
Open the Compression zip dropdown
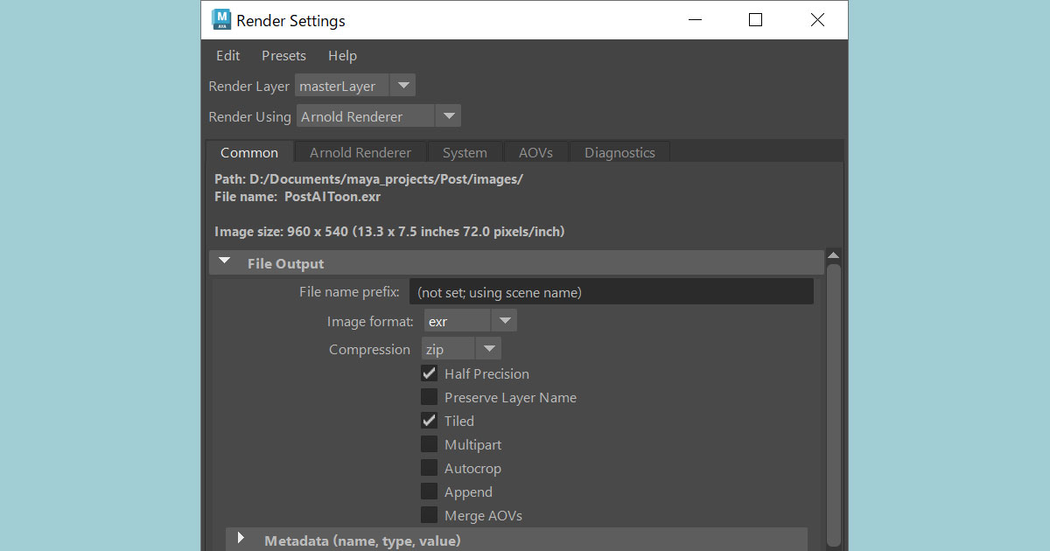pos(461,349)
